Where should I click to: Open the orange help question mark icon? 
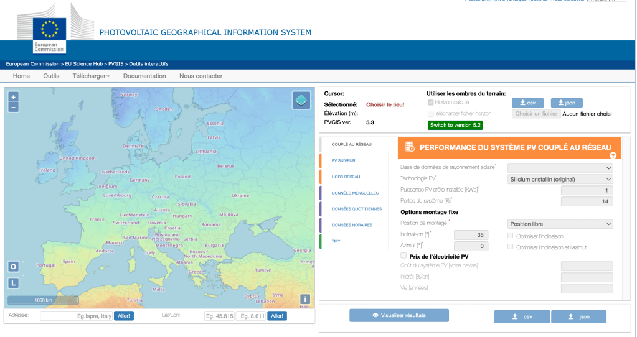(x=613, y=155)
